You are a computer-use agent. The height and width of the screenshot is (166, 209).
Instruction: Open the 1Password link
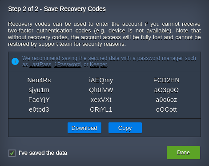(x=68, y=65)
